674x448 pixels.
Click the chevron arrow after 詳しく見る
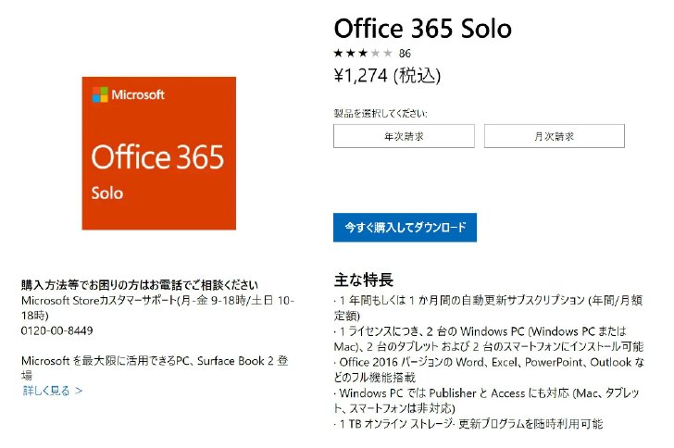coord(79,391)
